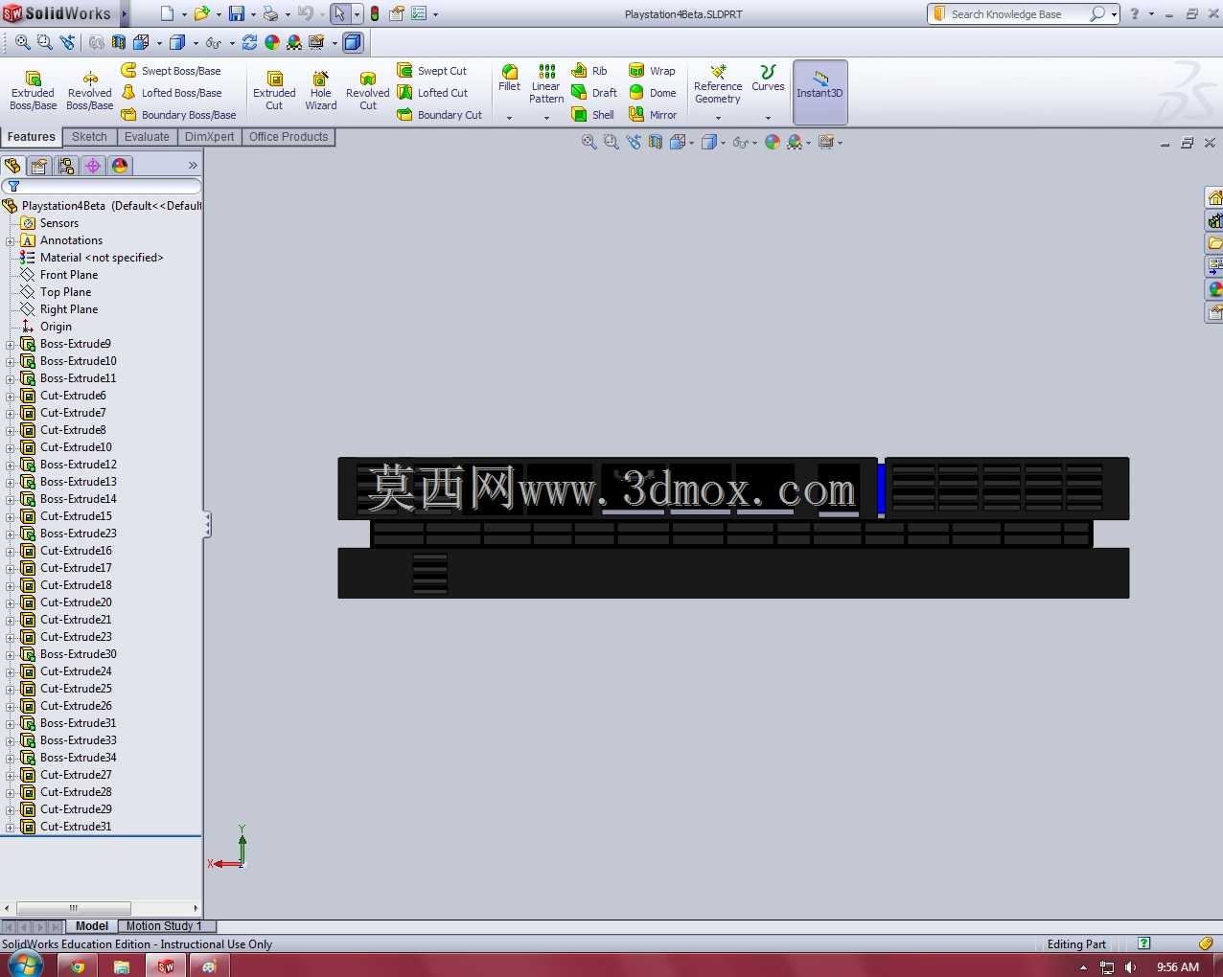The image size is (1223, 977).
Task: Open the Save button dropdown arrow
Action: [x=253, y=14]
